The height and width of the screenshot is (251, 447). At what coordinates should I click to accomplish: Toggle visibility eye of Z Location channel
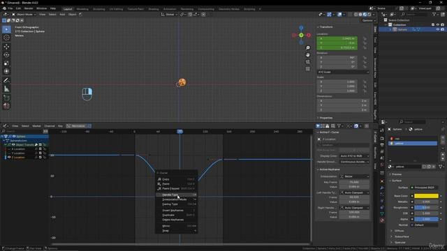(x=9, y=157)
